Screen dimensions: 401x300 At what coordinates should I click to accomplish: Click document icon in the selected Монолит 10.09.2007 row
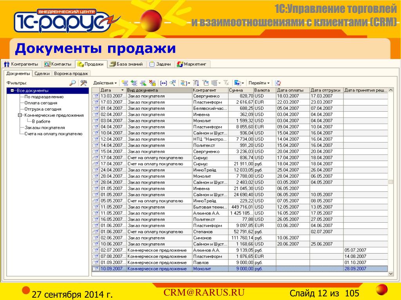(x=96, y=269)
